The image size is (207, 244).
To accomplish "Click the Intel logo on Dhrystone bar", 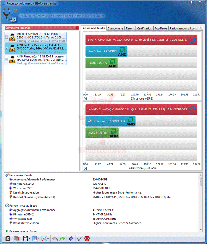I will (x=192, y=40).
